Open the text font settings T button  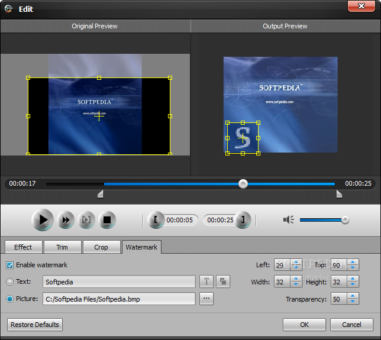coord(206,281)
